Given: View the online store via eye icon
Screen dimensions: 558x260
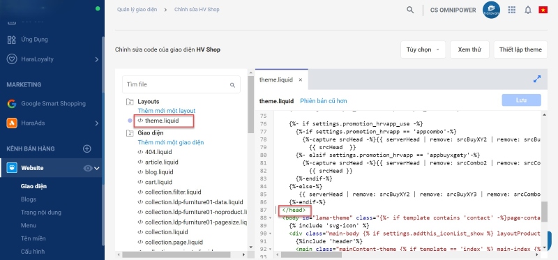Looking at the screenshot, I should 88,168.
